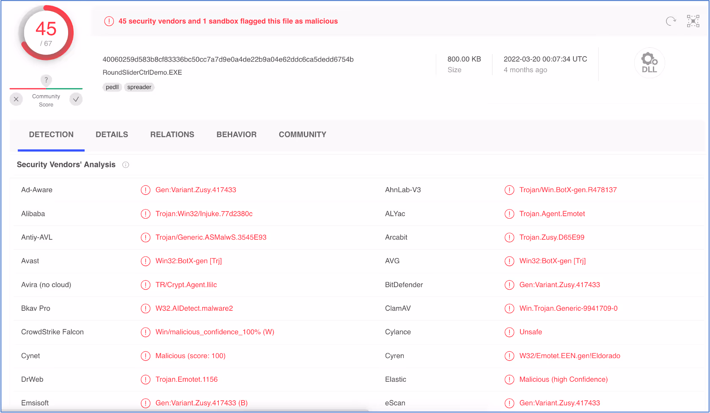Click the Trojan:Win32/Injuke.77d2380c detection
Viewport: 710px width, 413px height.
[x=204, y=214]
